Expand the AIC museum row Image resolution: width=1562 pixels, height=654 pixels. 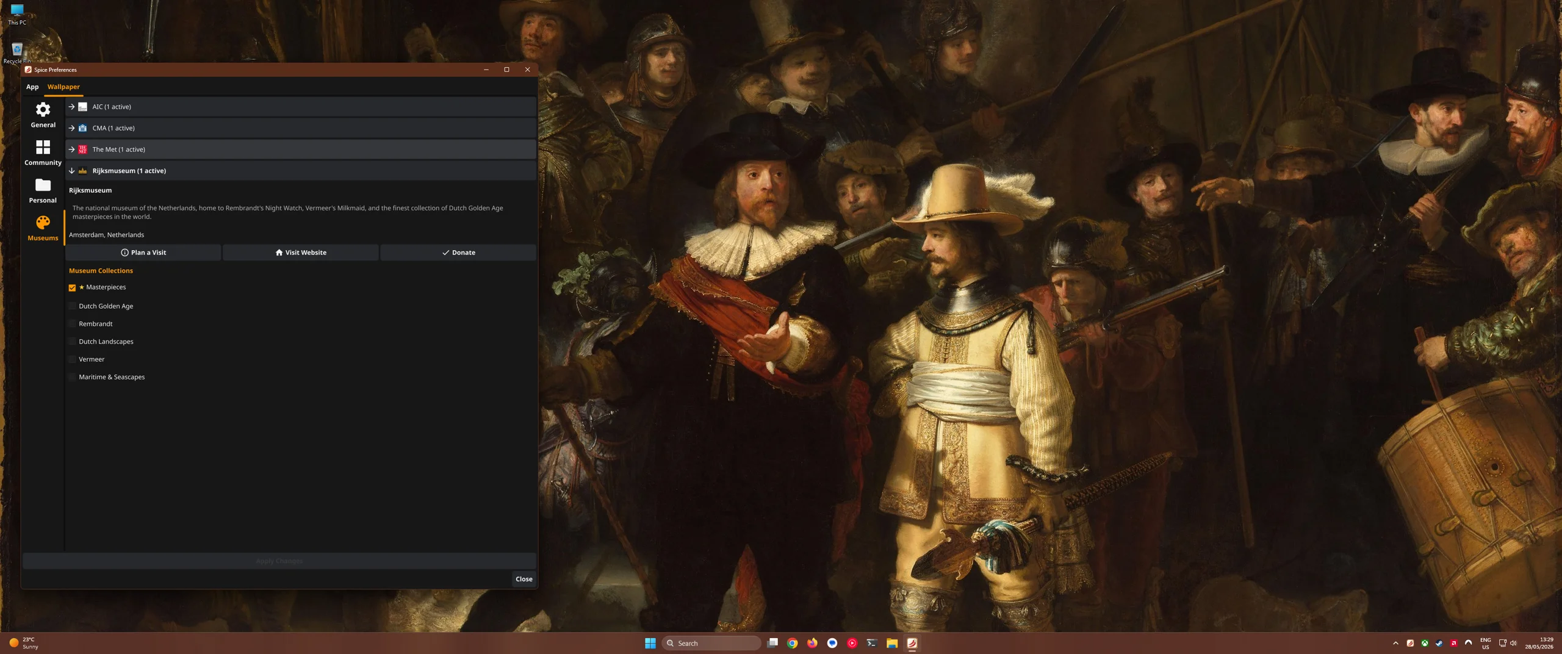(x=300, y=107)
